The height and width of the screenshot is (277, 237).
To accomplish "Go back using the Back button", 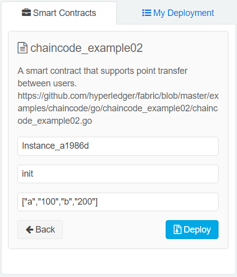I will [x=40, y=230].
